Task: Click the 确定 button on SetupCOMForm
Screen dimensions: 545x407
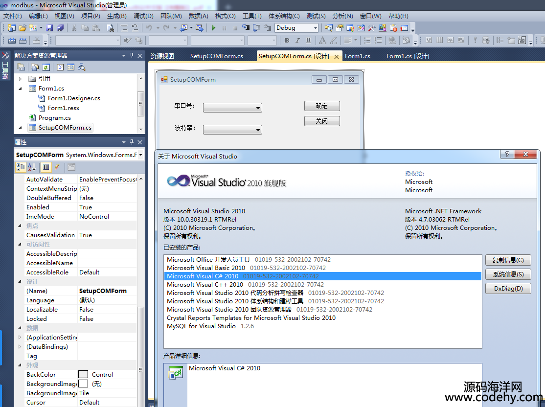Action: click(x=322, y=106)
